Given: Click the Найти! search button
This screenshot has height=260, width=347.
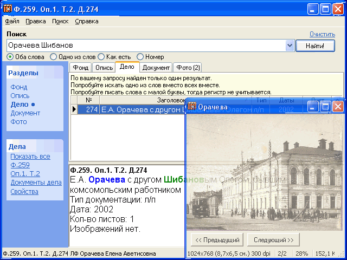Looking at the screenshot, I should (x=315, y=45).
